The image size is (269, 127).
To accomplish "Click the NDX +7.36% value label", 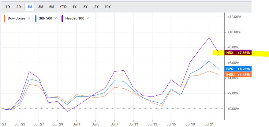I will click(238, 53).
